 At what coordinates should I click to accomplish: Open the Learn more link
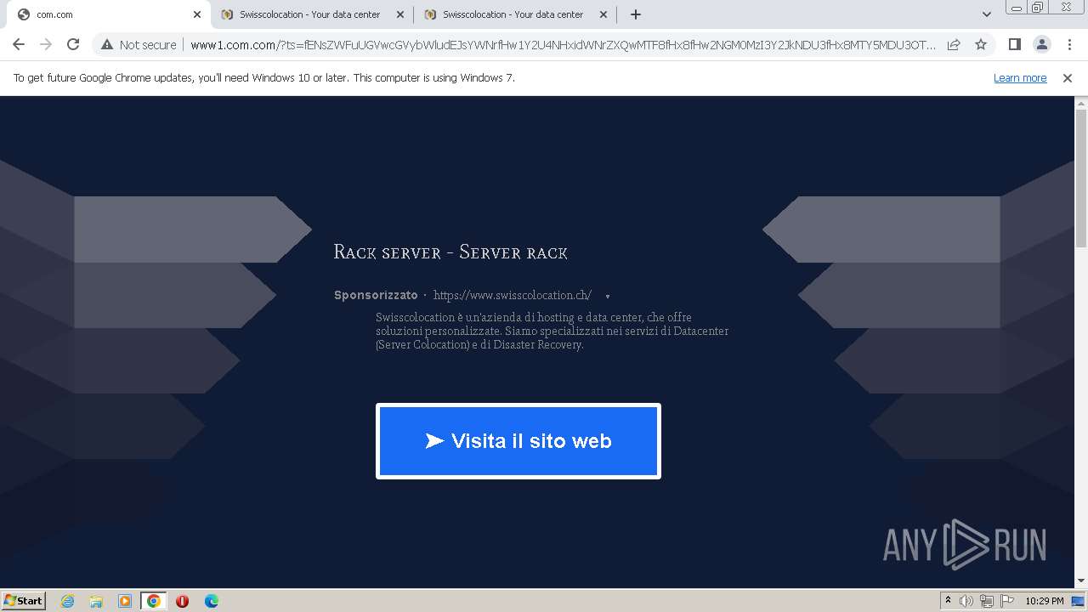1020,78
